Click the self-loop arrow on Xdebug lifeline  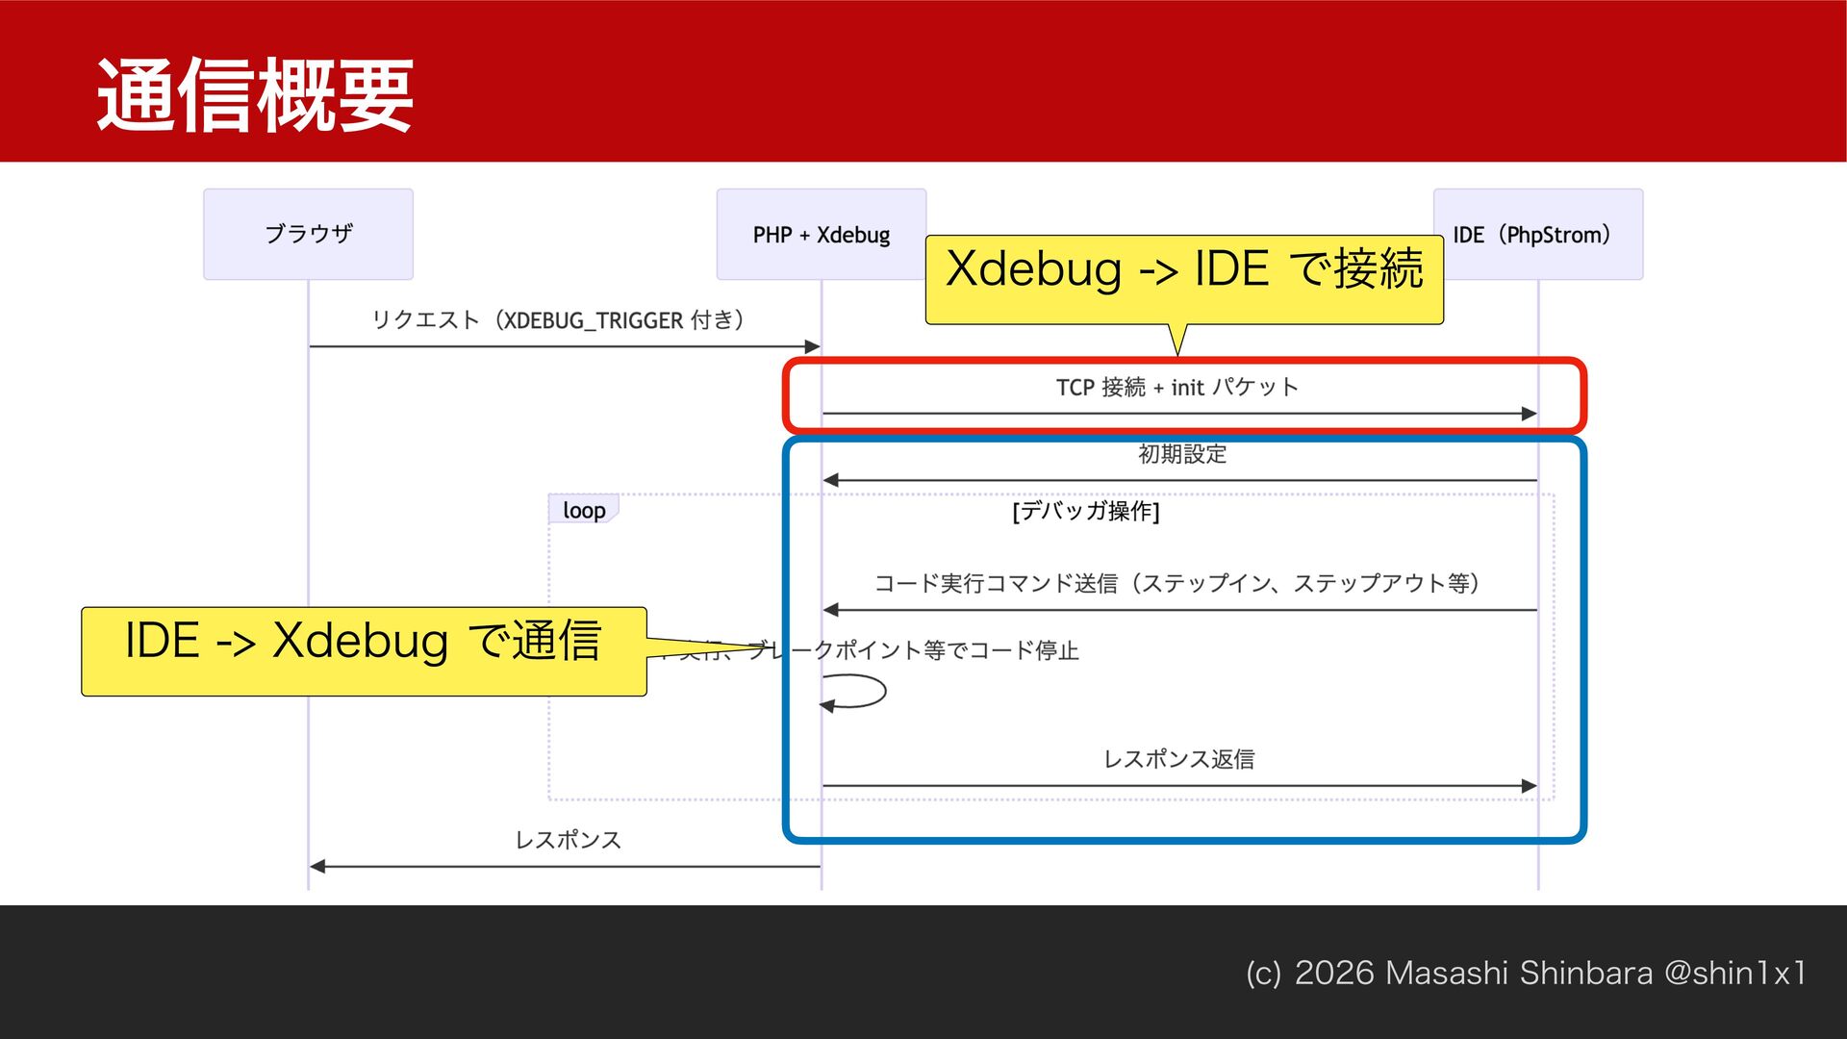(x=856, y=691)
